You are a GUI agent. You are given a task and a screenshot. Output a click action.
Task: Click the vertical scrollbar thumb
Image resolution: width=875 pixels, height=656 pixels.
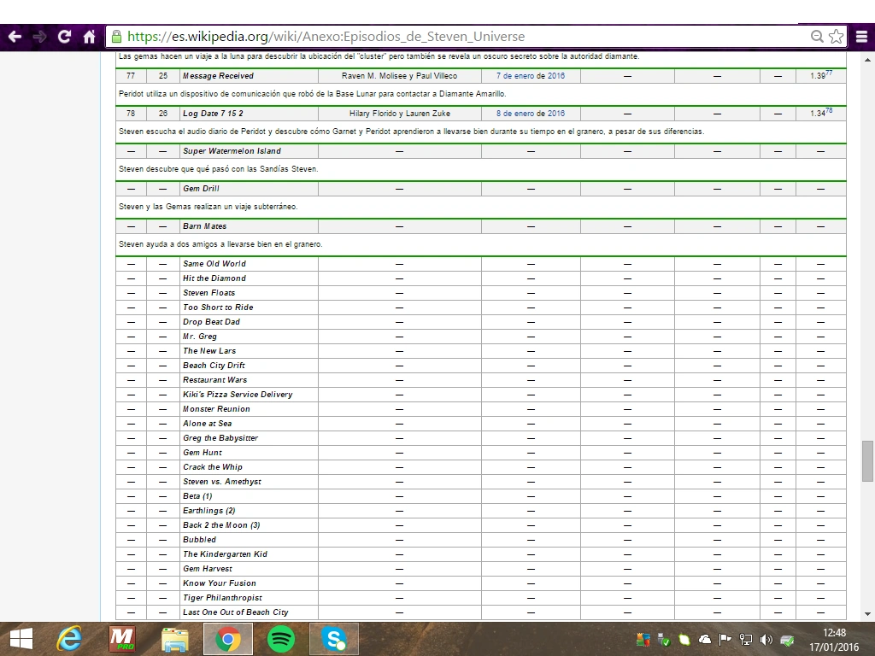[x=867, y=461]
